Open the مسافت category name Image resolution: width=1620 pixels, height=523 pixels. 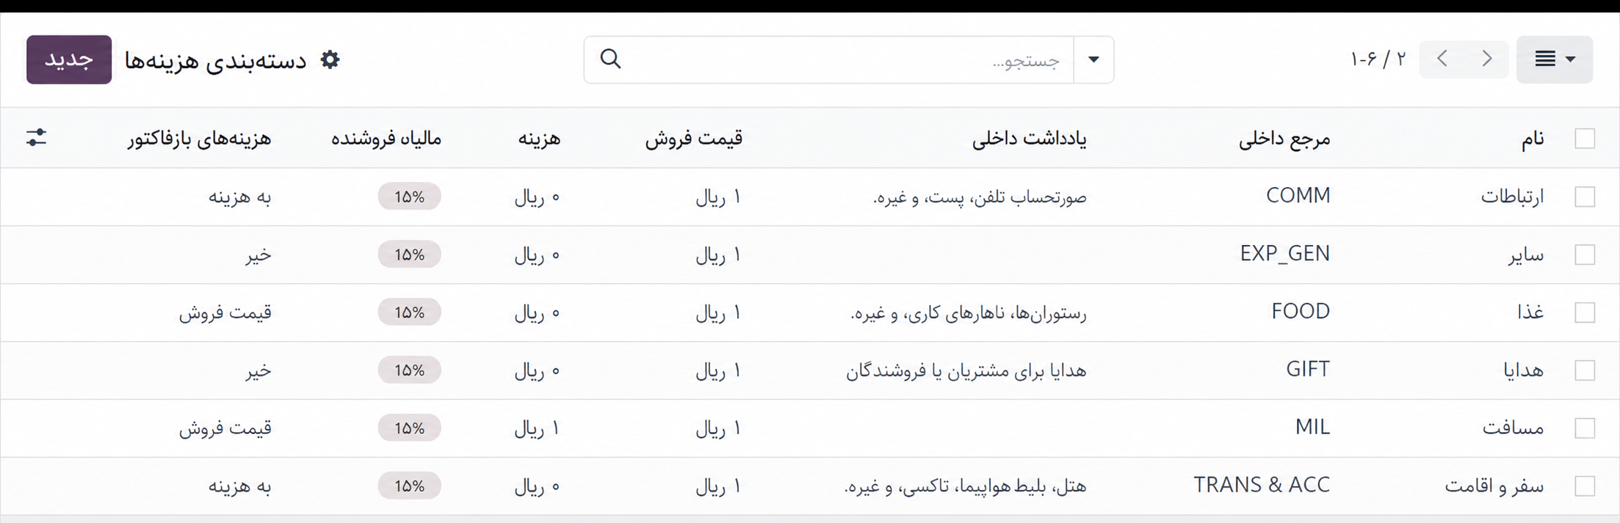coord(1513,428)
